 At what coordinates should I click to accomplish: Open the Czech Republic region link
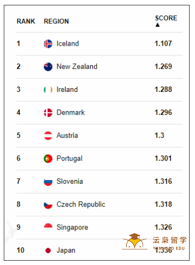point(81,204)
